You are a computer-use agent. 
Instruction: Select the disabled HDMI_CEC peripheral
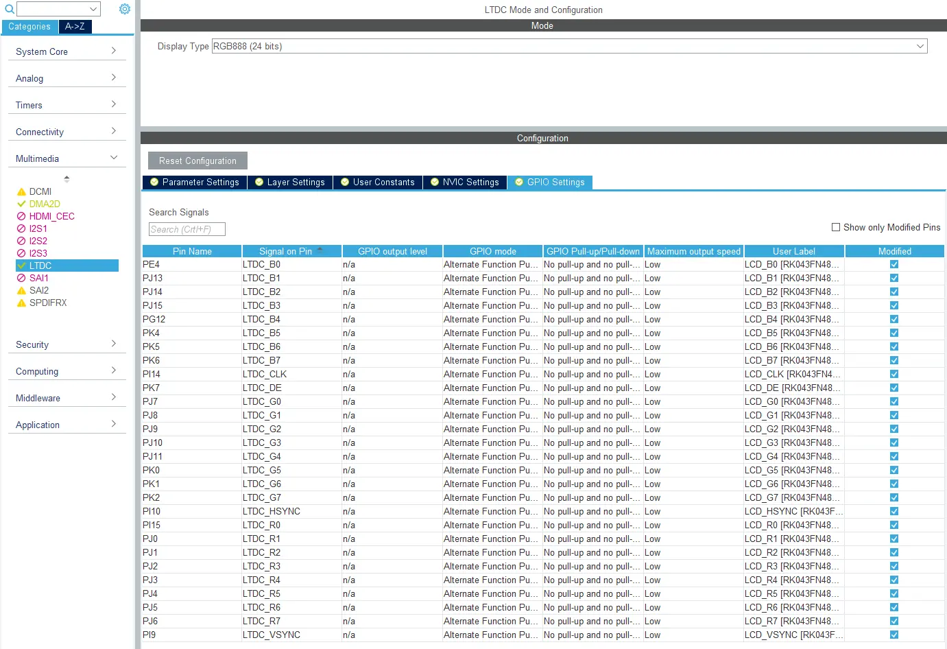(51, 216)
